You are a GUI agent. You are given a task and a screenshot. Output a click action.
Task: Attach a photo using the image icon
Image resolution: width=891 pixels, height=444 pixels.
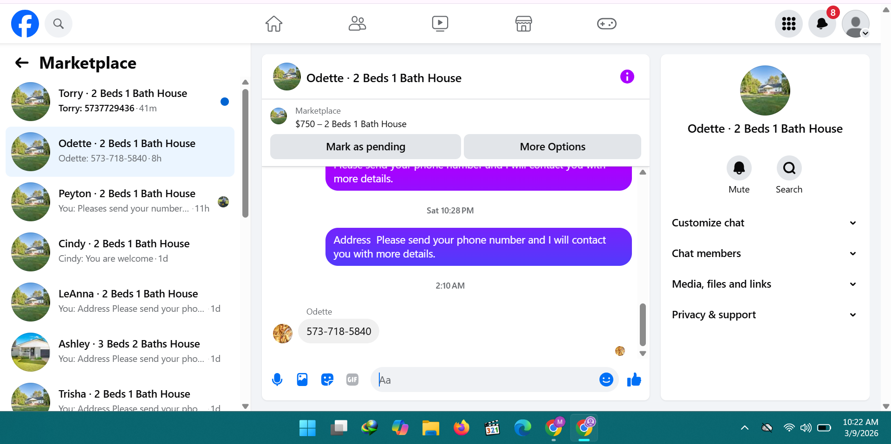point(302,380)
